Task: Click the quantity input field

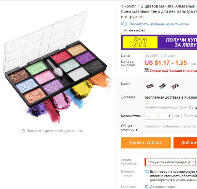Action: [x=159, y=116]
